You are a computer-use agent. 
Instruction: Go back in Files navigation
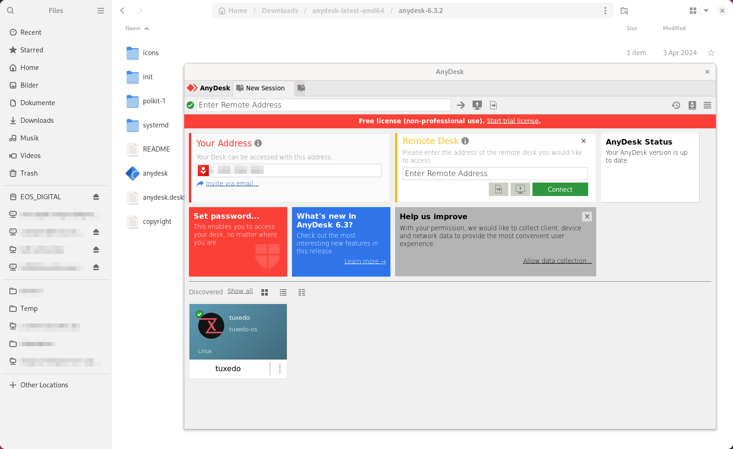(x=123, y=10)
